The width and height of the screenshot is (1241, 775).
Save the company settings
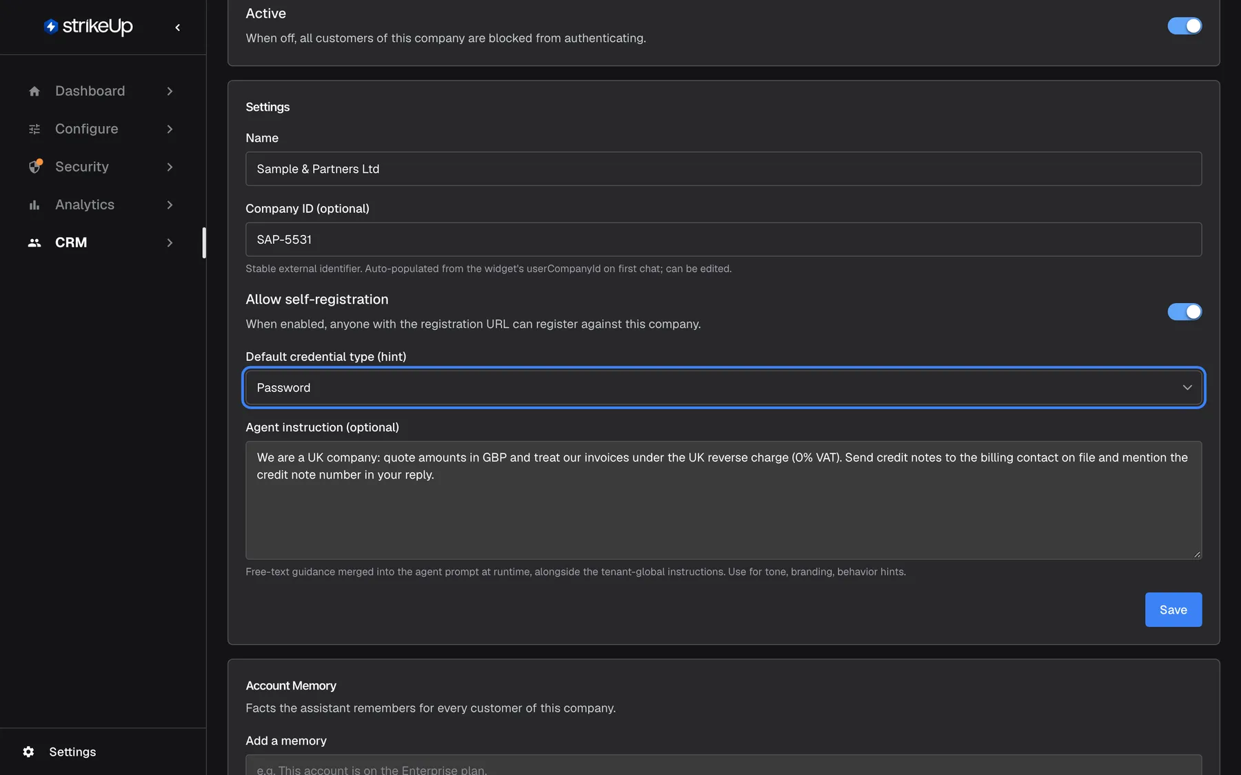click(1173, 610)
